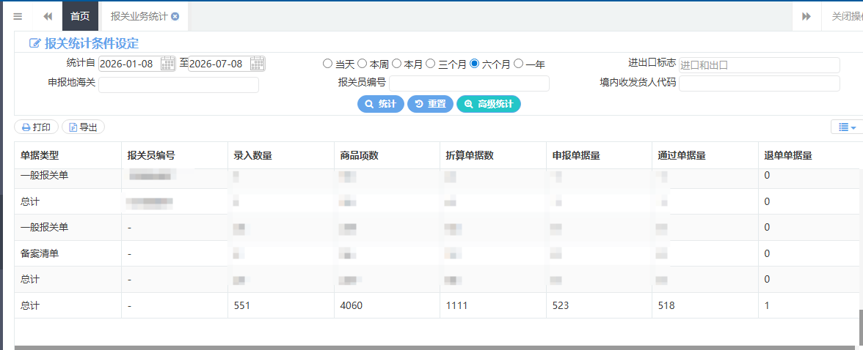
Task: Click the 重置 reset button
Action: [430, 104]
